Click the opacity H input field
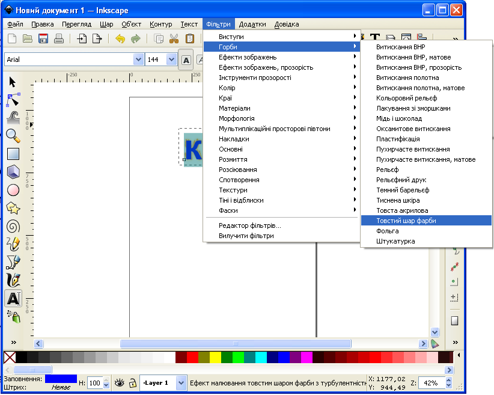 click(x=95, y=383)
